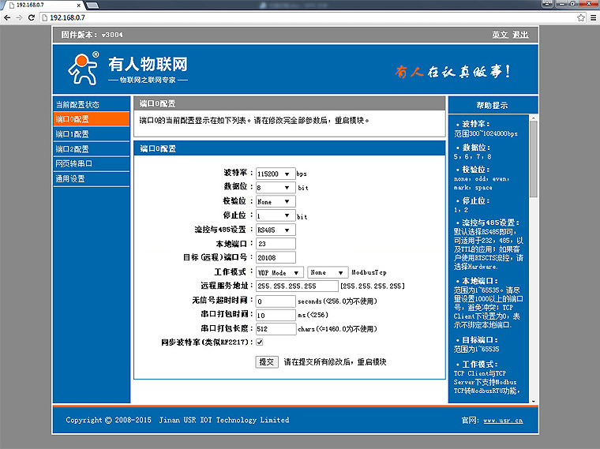Click the browser back arrow
Viewport: 600px width, 449px height.
pyautogui.click(x=9, y=17)
